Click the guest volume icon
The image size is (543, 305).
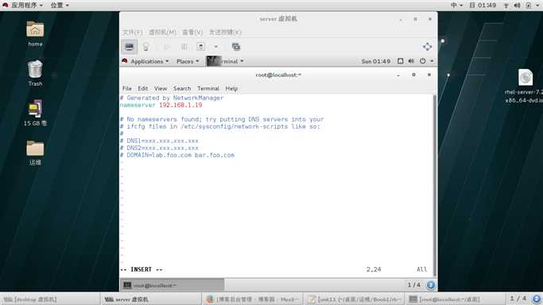click(x=411, y=61)
